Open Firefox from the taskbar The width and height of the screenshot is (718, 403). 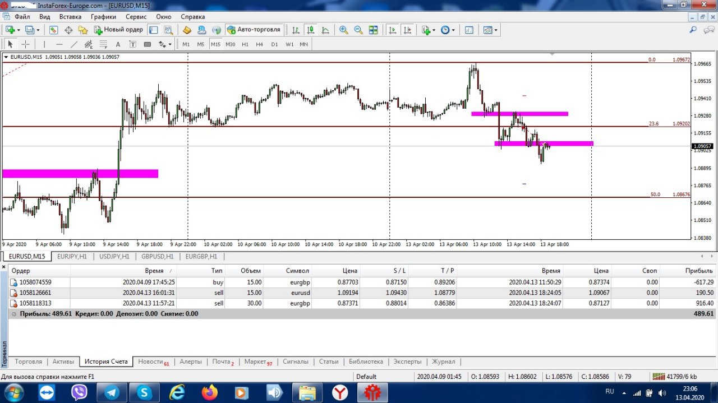(x=209, y=392)
